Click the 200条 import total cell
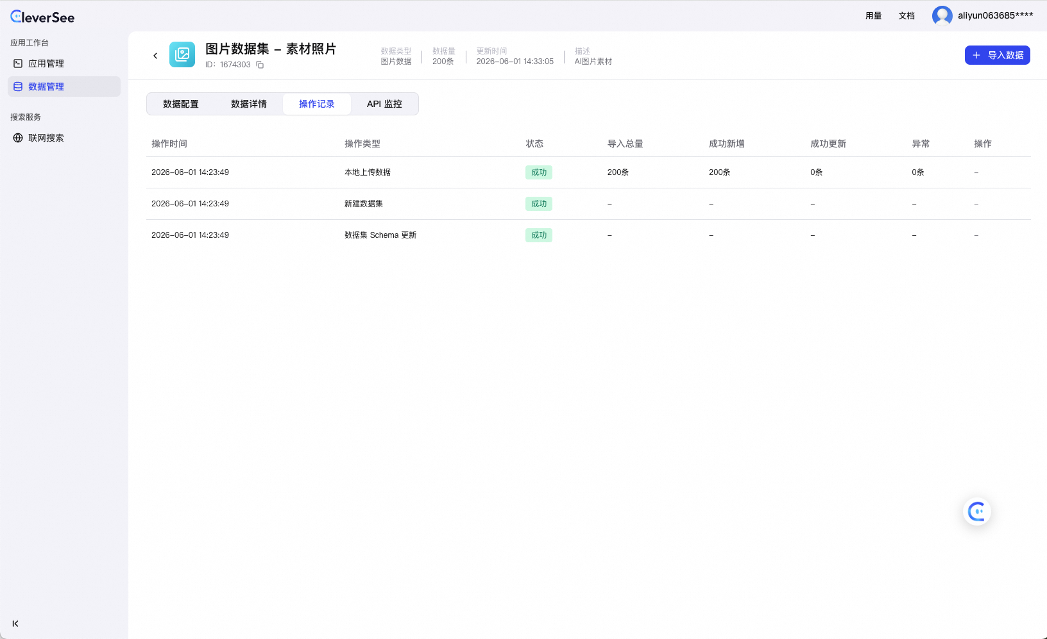Screen dimensions: 1047x639 click(x=618, y=172)
